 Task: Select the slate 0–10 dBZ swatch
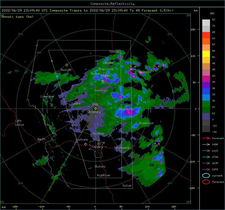pyautogui.click(x=206, y=116)
